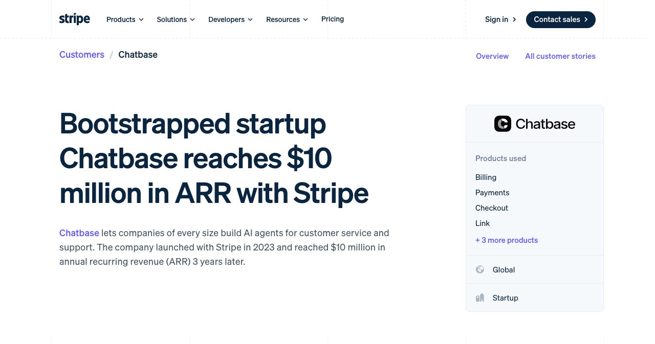The image size is (655, 344).
Task: Click the Global label
Action: pos(504,270)
